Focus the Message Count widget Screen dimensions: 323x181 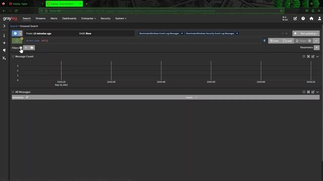click(x=304, y=56)
